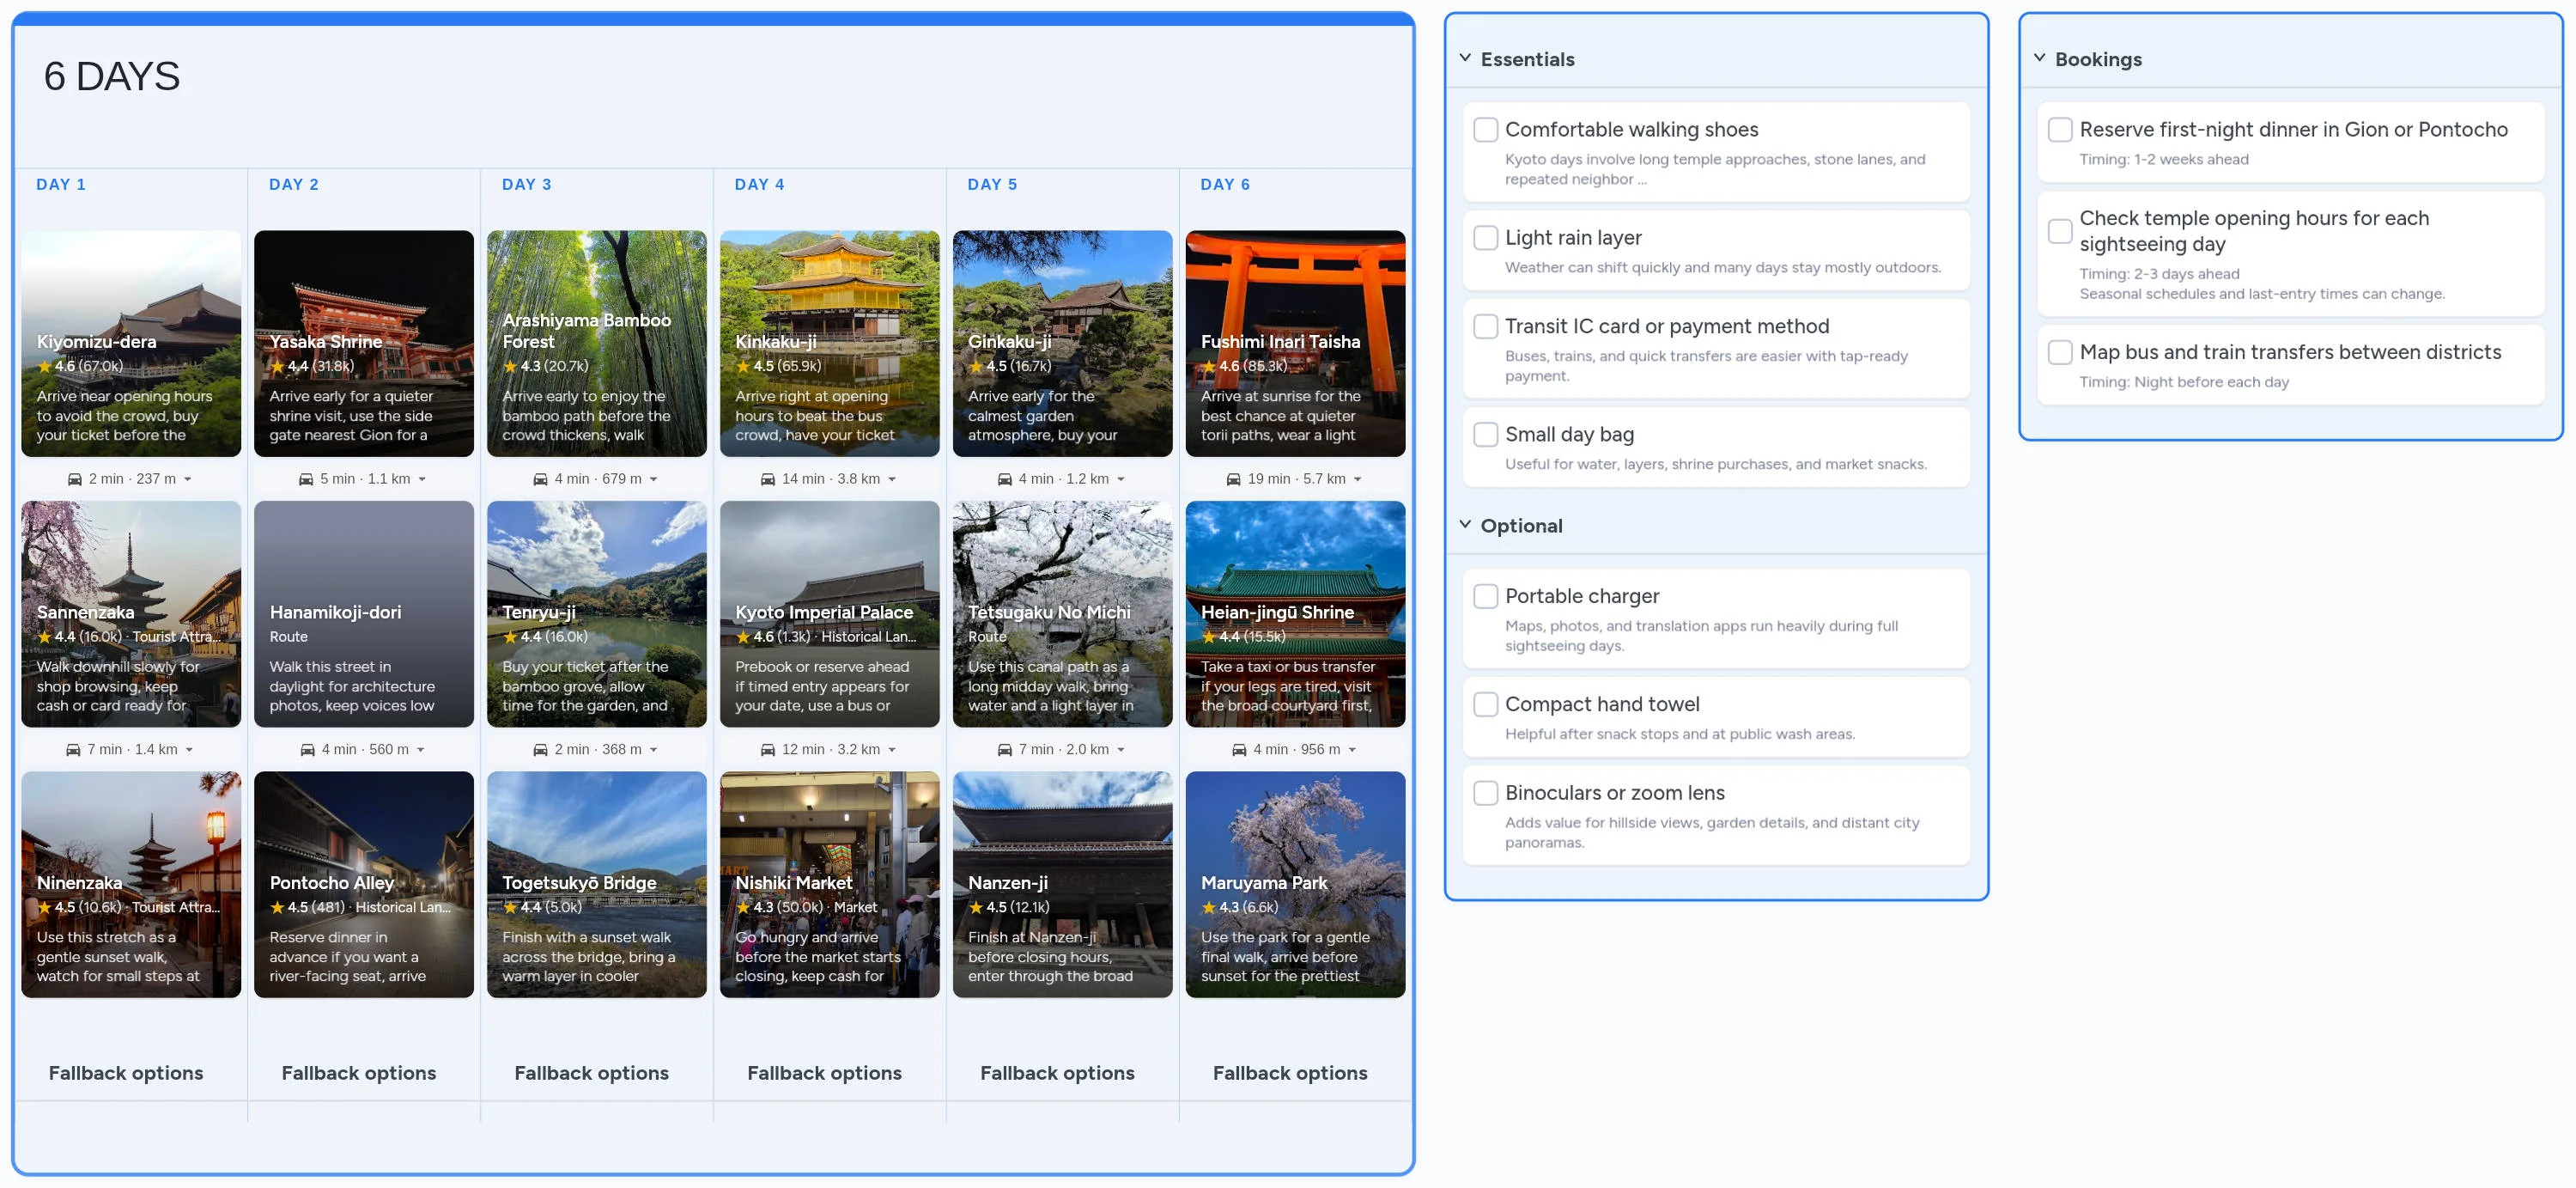Click the car transport icon below Kiyomizu-dera
Image resolution: width=2576 pixels, height=1188 pixels.
[75, 478]
